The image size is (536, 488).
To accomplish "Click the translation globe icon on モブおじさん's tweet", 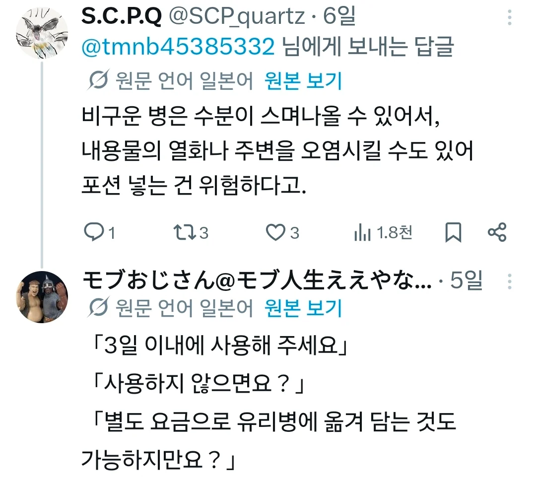I will coord(99,308).
